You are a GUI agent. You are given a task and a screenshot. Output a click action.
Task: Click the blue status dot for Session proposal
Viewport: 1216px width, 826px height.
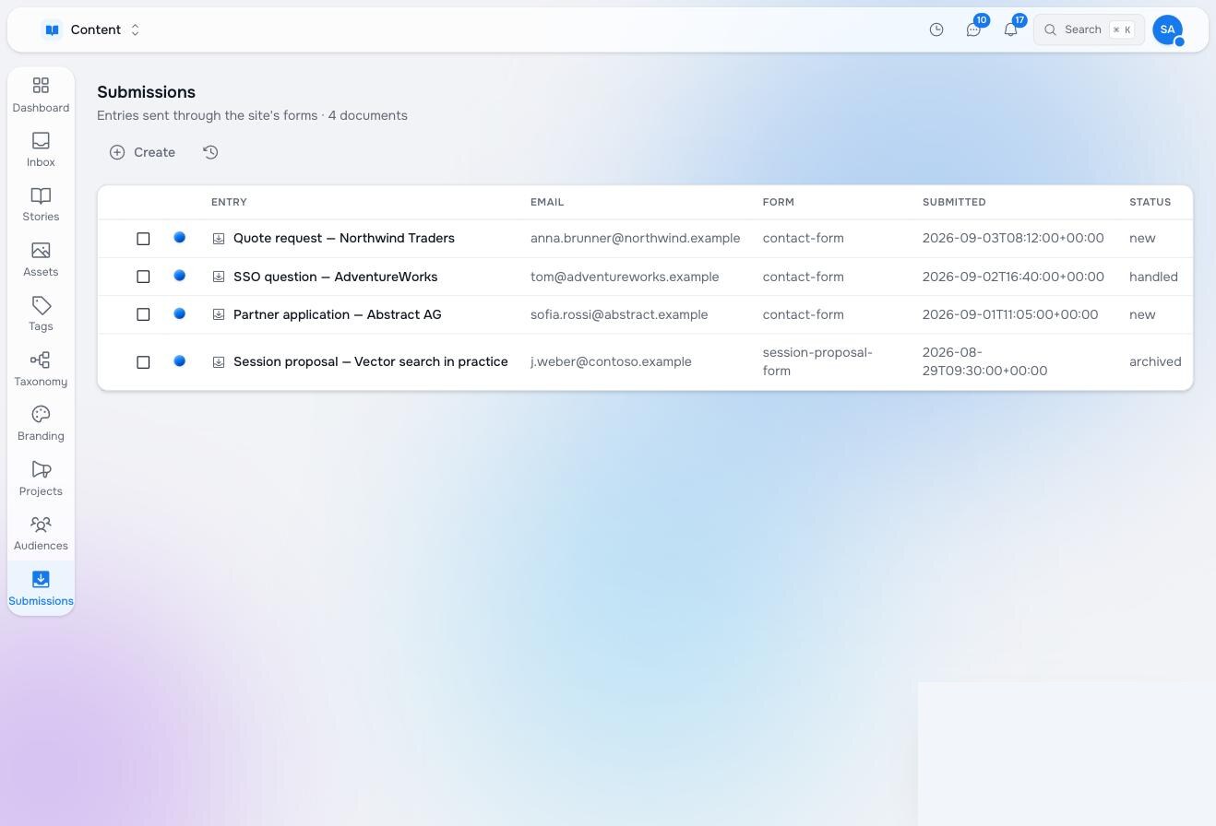point(180,360)
